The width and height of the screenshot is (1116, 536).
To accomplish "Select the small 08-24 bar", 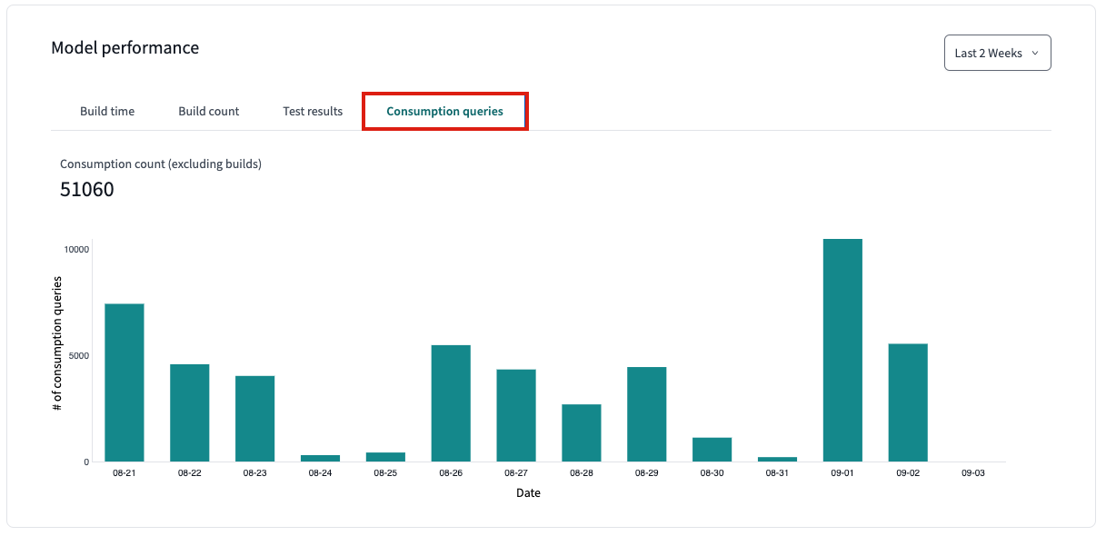I will click(320, 458).
